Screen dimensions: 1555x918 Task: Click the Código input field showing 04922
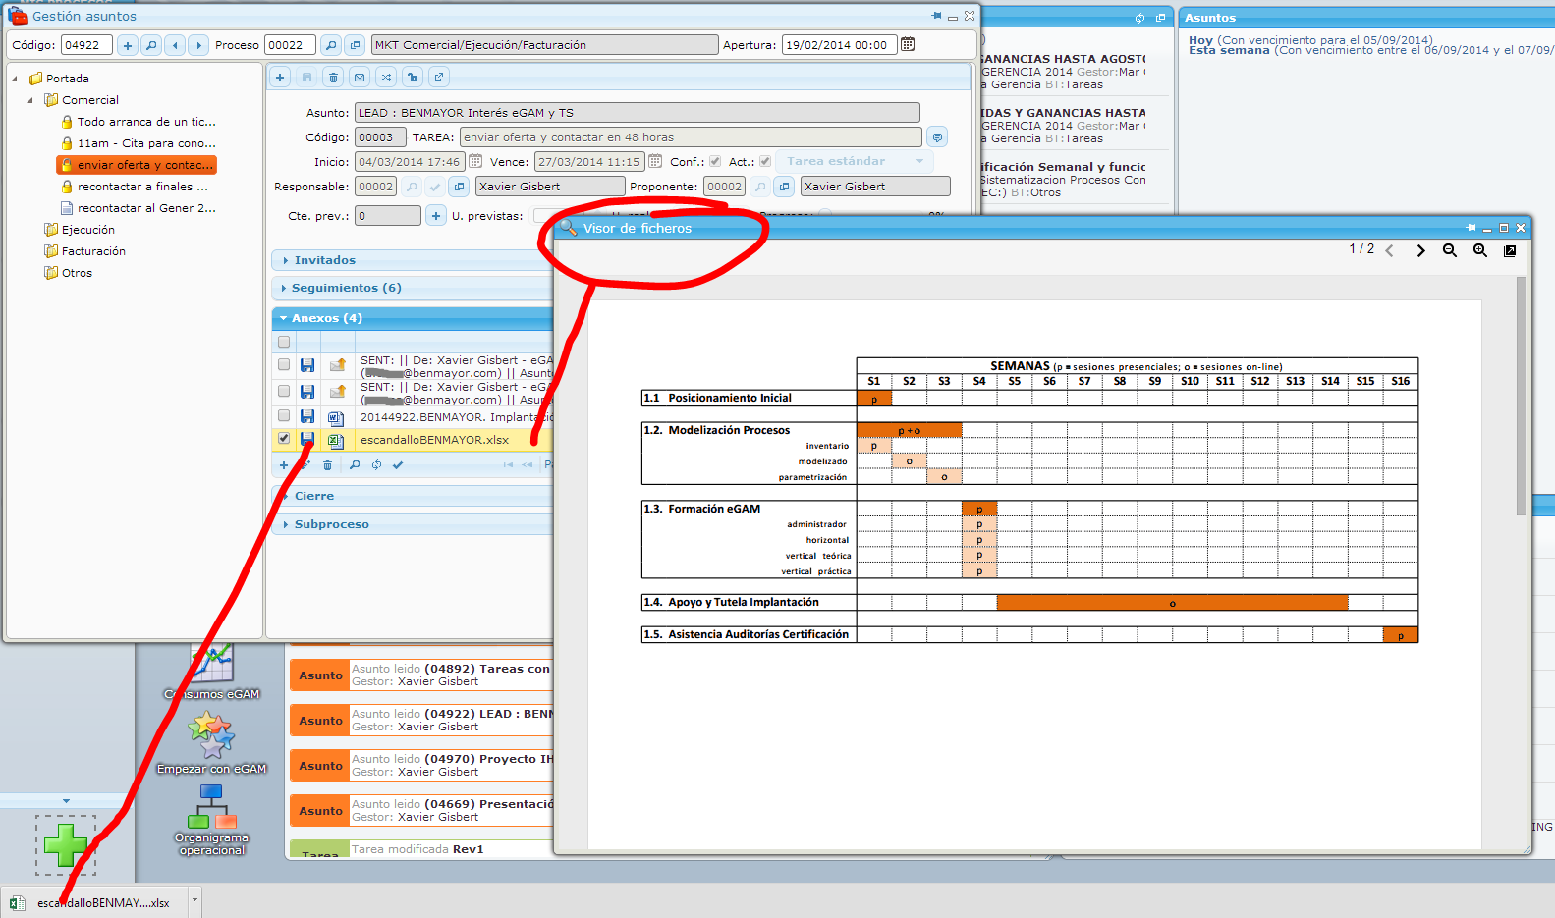(x=86, y=45)
